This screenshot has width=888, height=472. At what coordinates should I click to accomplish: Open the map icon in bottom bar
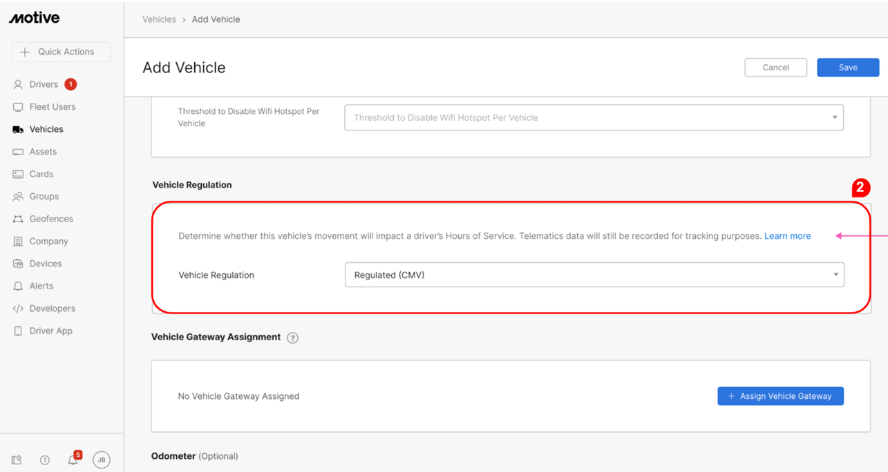17,460
